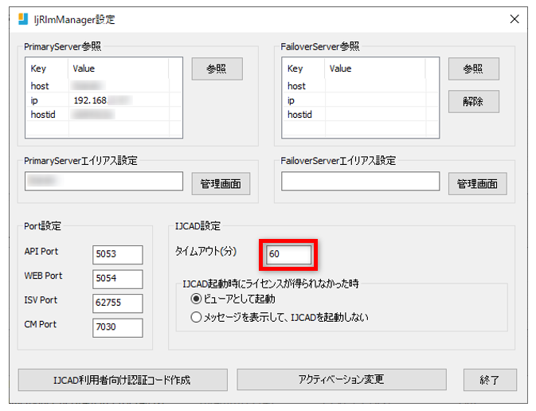Click Value column header in PrimaryServer table

[119, 68]
